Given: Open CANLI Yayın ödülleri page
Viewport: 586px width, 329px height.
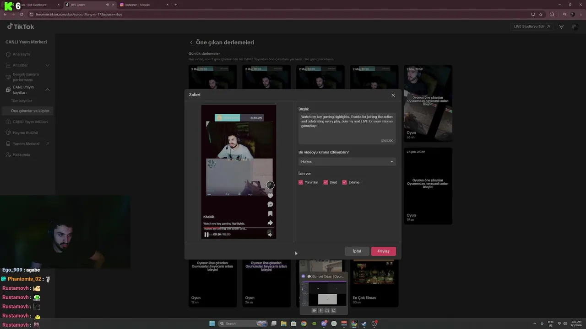Looking at the screenshot, I should point(27,122).
